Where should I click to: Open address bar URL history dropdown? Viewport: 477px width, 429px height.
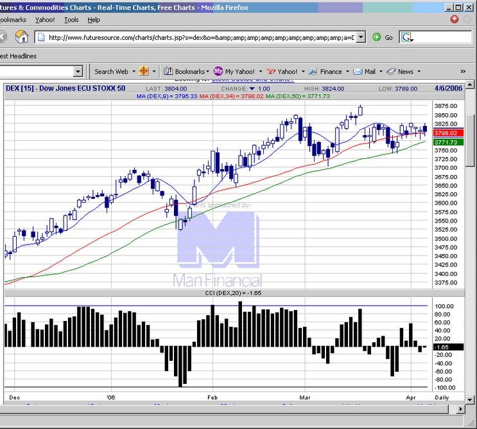(x=361, y=37)
